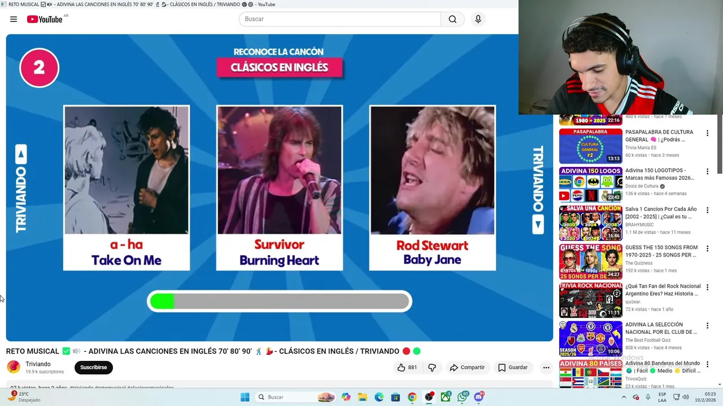Open the more actions menu beside Guardar
The width and height of the screenshot is (723, 406).
[546, 368]
